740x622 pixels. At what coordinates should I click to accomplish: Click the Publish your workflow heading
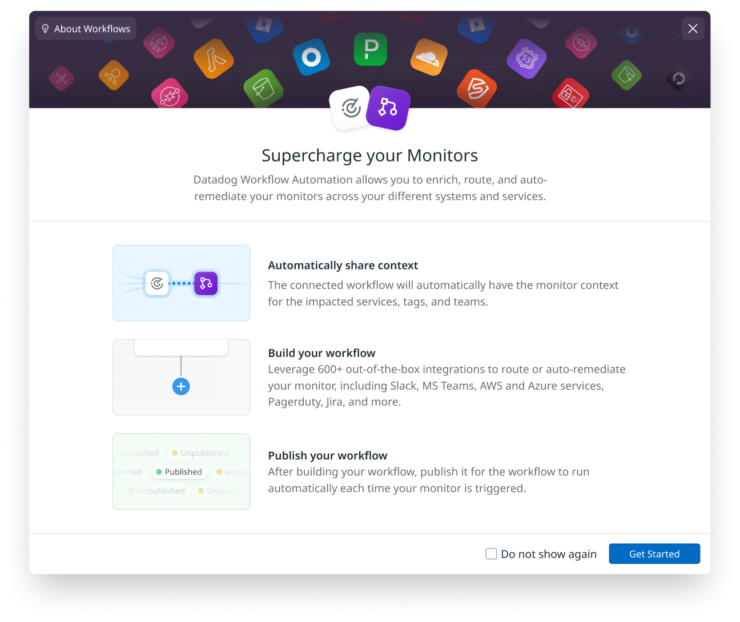click(x=328, y=456)
